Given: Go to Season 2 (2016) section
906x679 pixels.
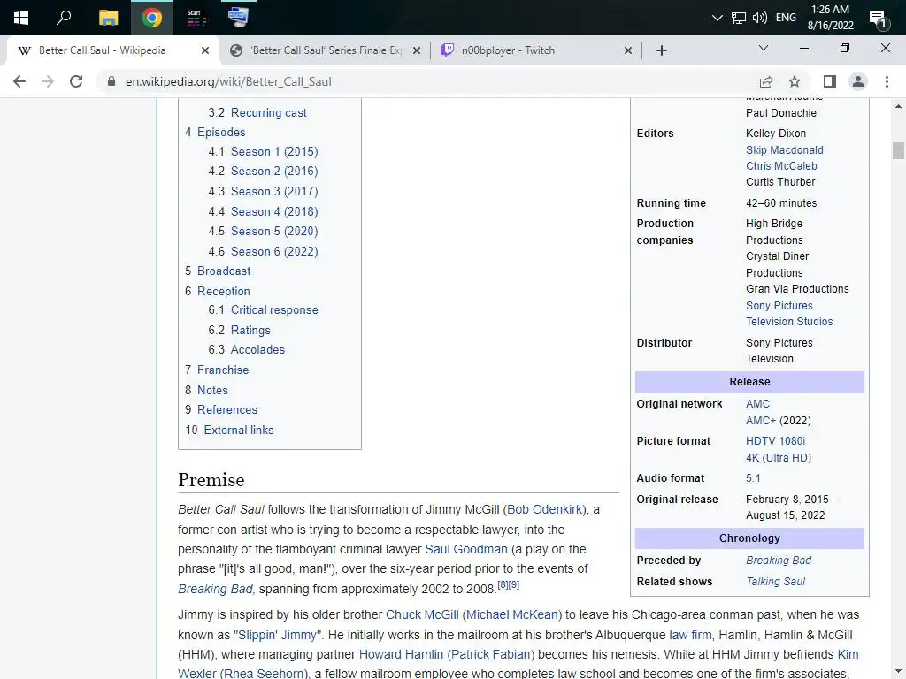Looking at the screenshot, I should [274, 172].
